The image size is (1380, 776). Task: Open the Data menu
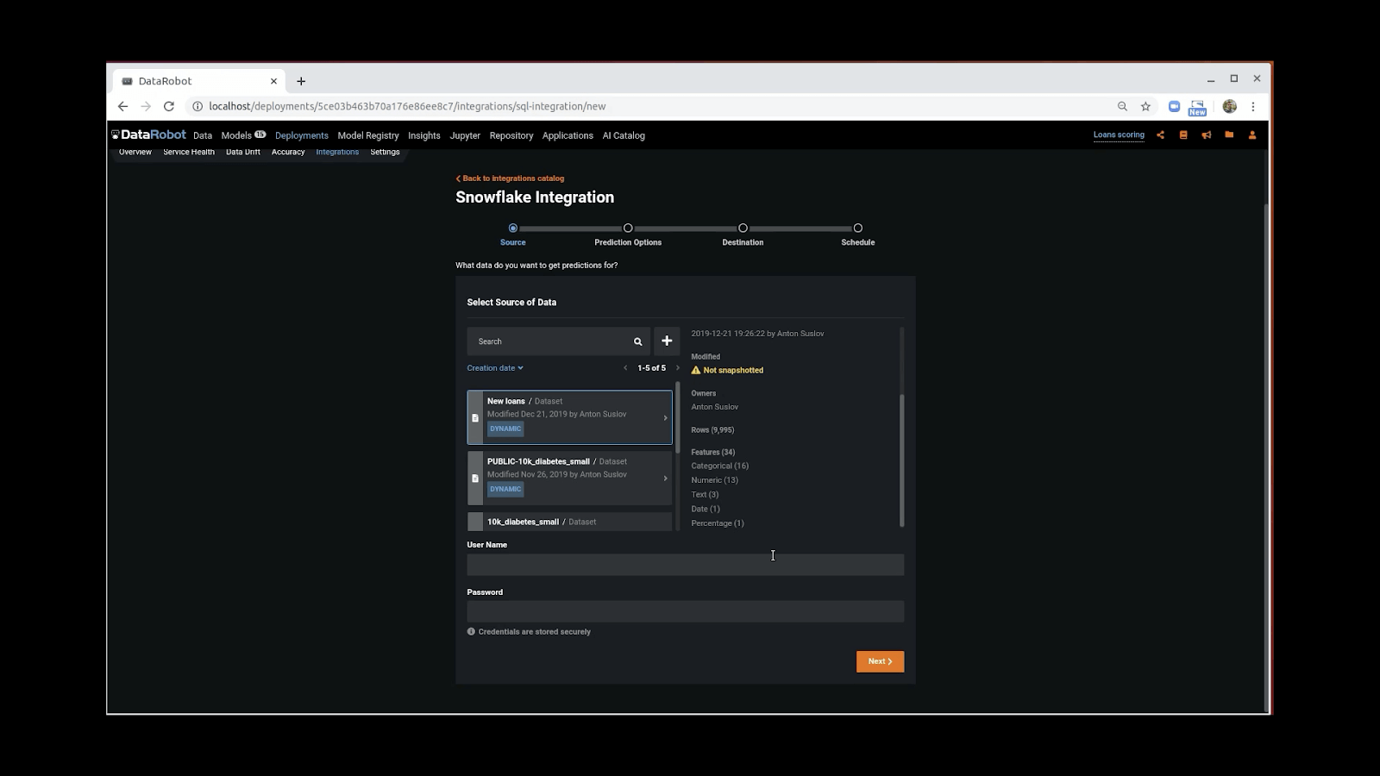point(203,135)
